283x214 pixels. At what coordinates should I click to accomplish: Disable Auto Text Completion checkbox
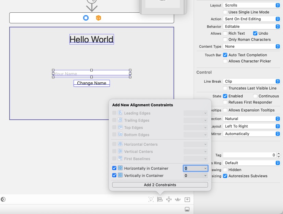pyautogui.click(x=225, y=55)
